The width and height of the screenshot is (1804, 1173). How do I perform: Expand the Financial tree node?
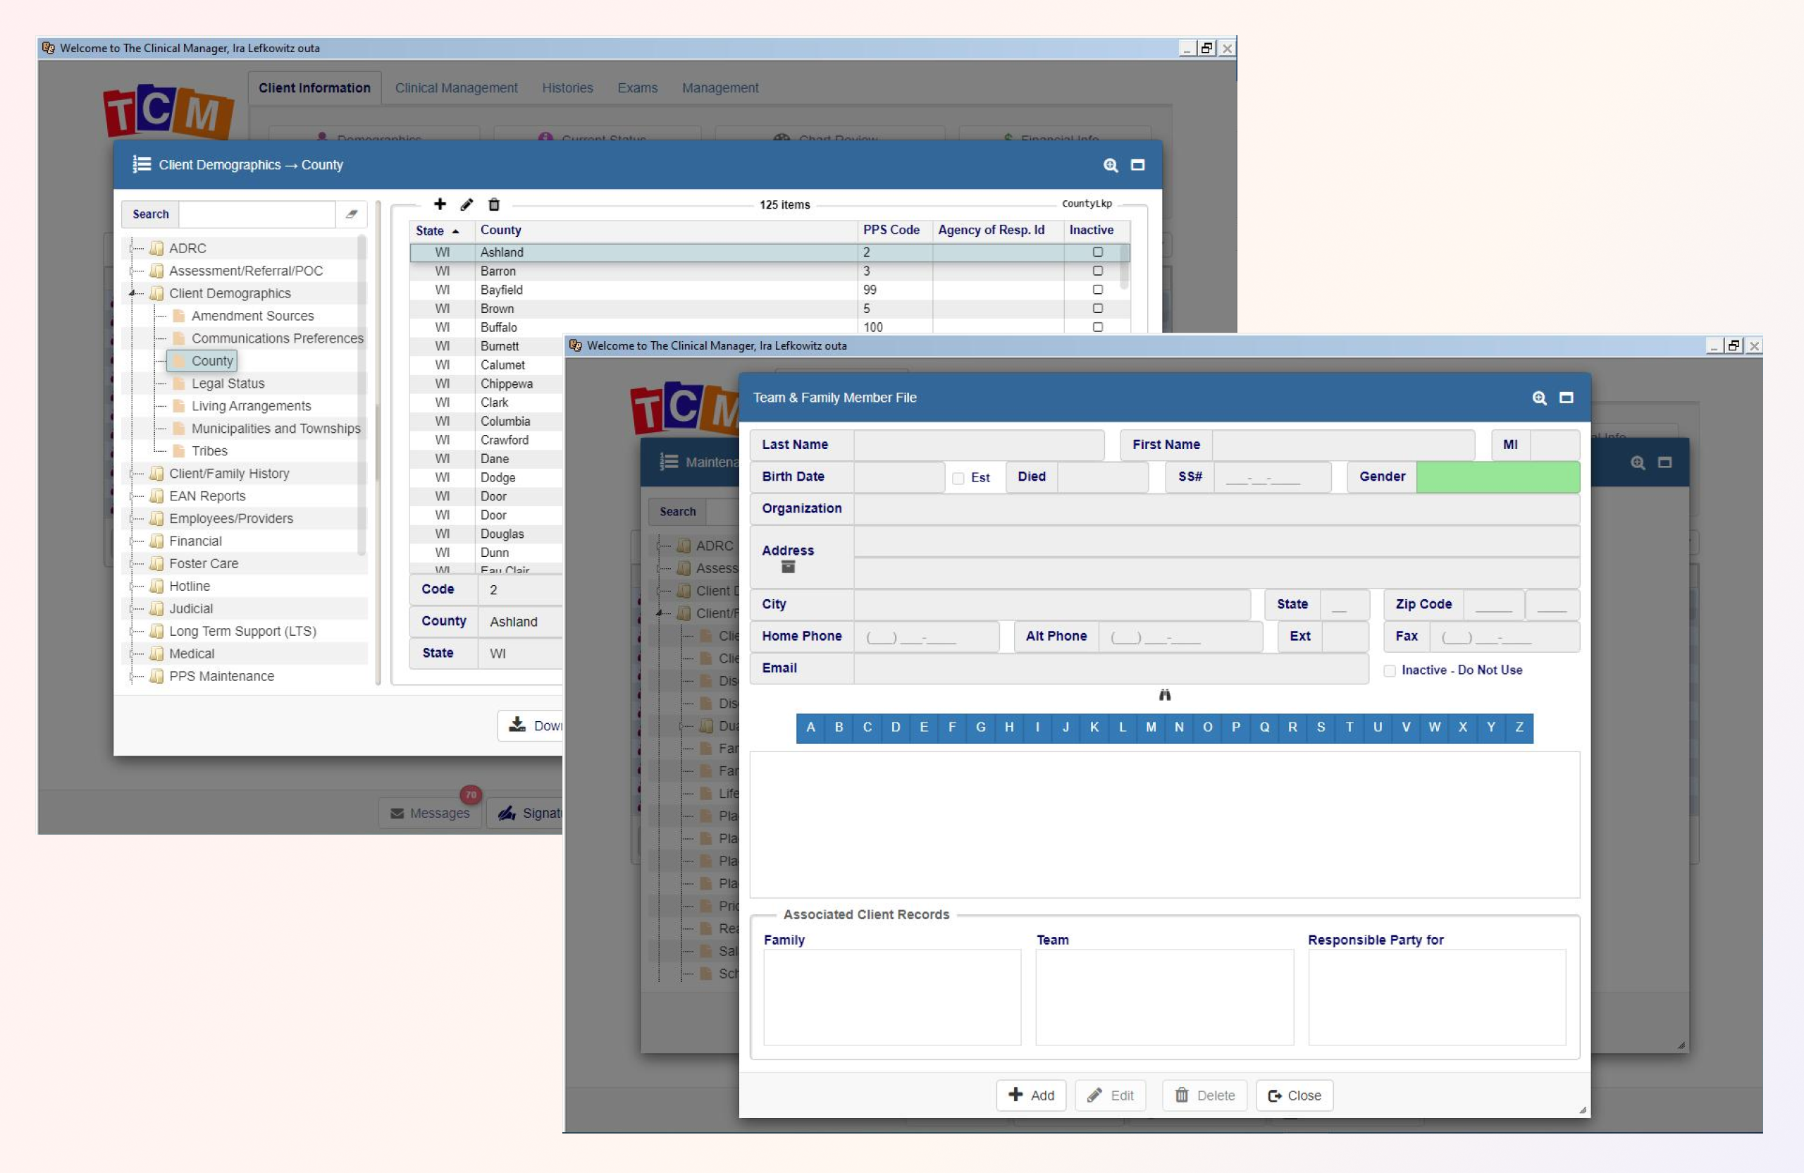[132, 541]
